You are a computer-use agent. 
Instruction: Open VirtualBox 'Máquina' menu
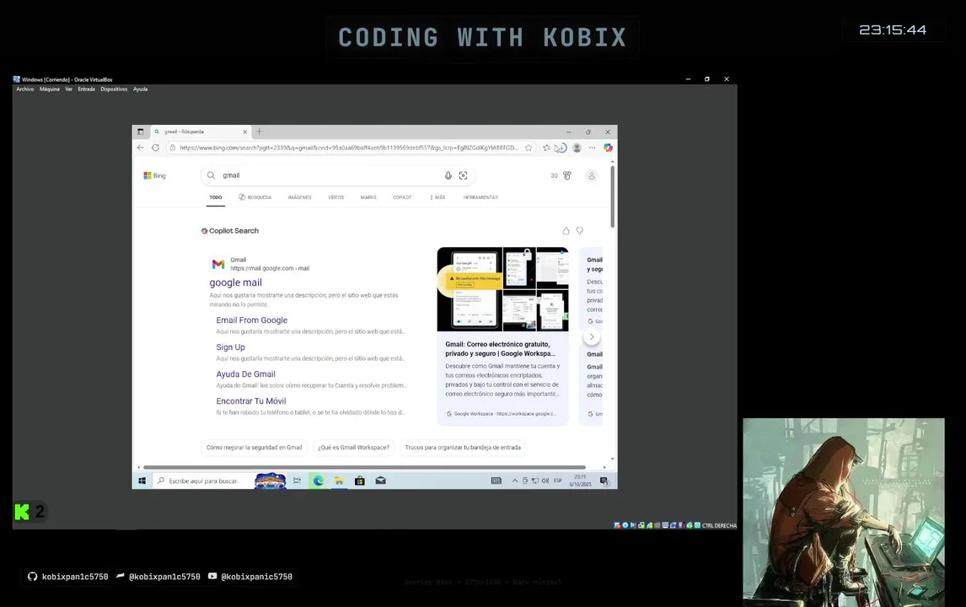[x=49, y=89]
